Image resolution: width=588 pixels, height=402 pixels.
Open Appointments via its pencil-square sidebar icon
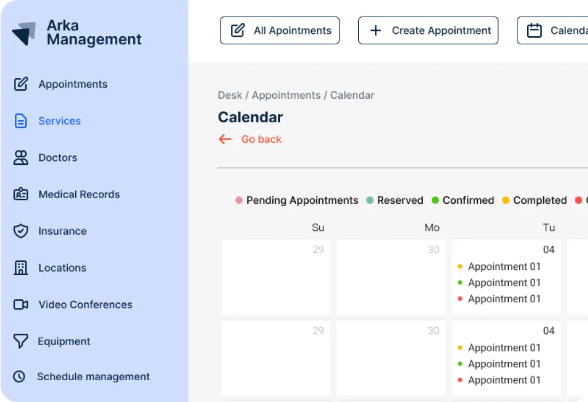point(21,84)
